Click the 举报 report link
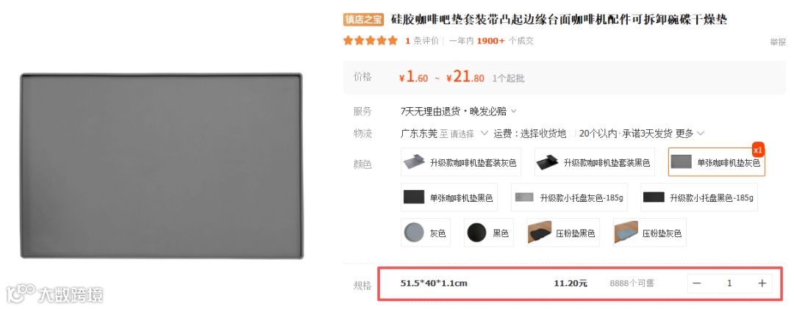The height and width of the screenshot is (309, 794). pos(778,43)
